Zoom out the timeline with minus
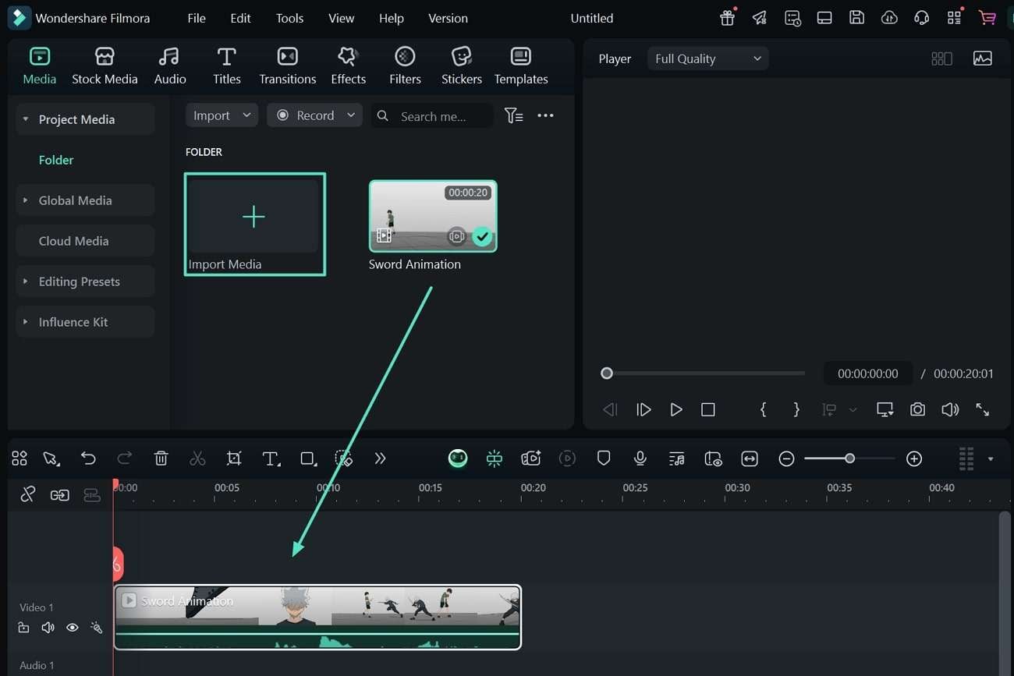This screenshot has width=1014, height=676. [786, 458]
